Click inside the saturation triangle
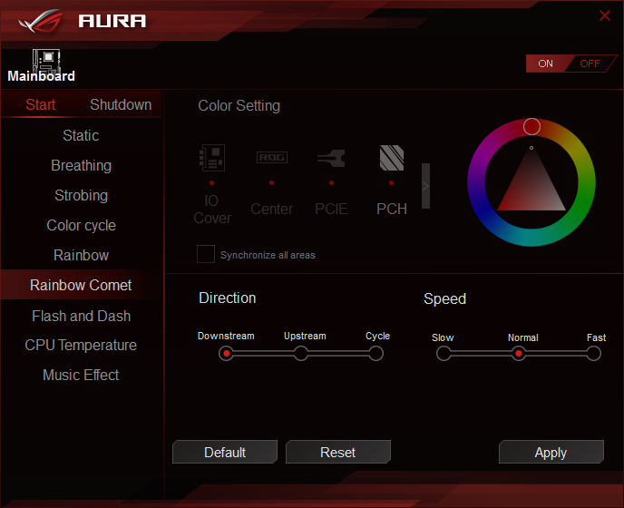The width and height of the screenshot is (624, 508). pos(531,189)
